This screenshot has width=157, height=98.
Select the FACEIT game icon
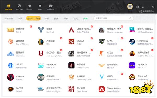(11, 89)
